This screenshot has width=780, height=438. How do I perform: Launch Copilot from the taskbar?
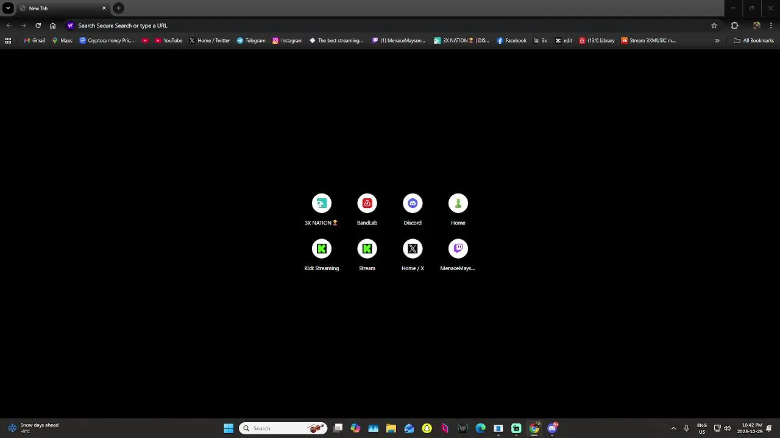tap(355, 428)
